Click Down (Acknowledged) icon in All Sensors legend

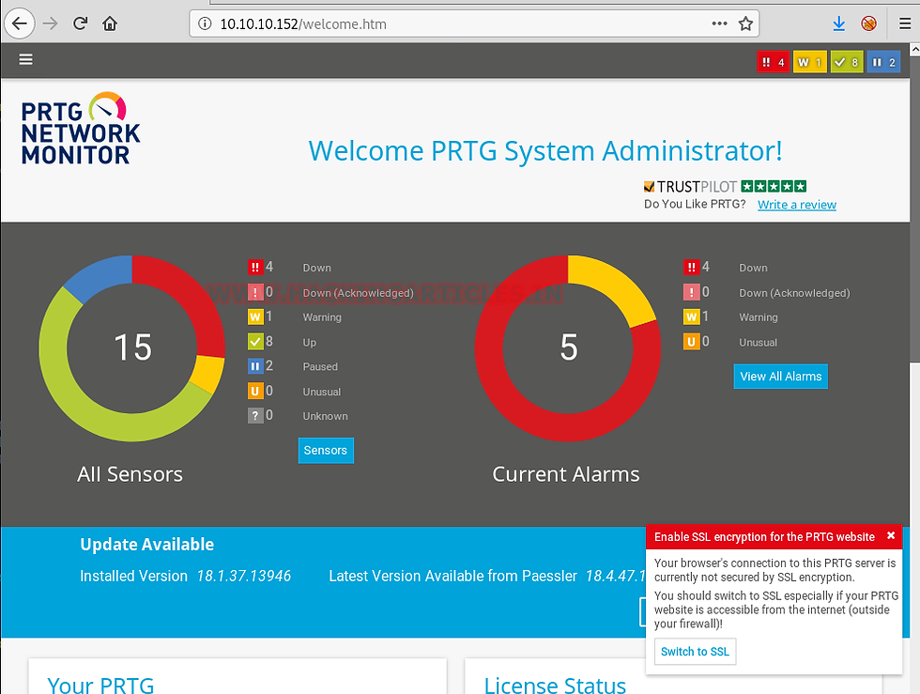tap(255, 292)
